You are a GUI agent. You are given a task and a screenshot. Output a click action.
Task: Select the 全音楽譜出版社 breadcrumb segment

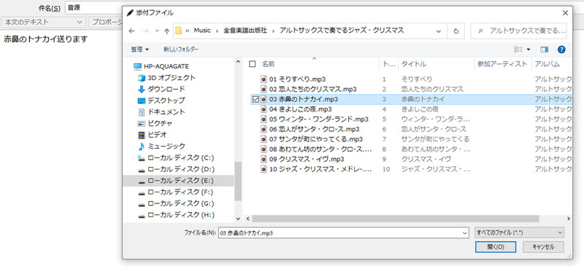[x=245, y=31]
